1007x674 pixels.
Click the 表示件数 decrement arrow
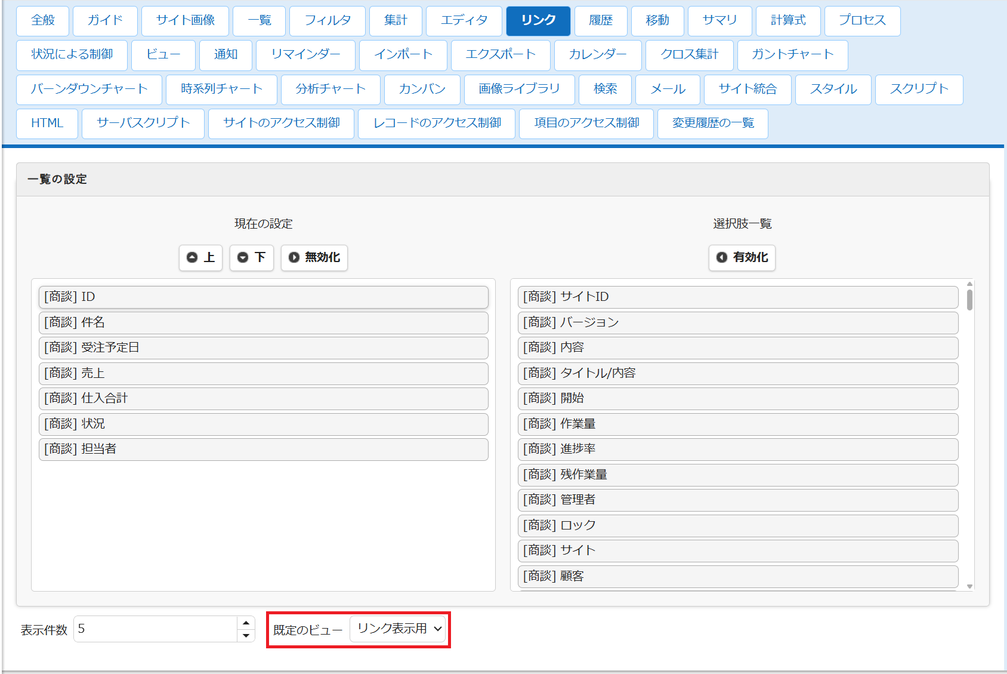(246, 636)
